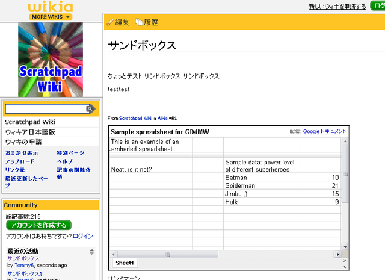The height and width of the screenshot is (280, 385).
Task: Click the Wikia logo
Action: click(x=51, y=7)
